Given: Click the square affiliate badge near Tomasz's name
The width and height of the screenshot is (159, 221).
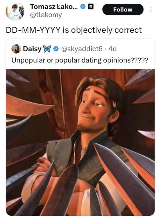Looking at the screenshot, I should coord(91,6).
